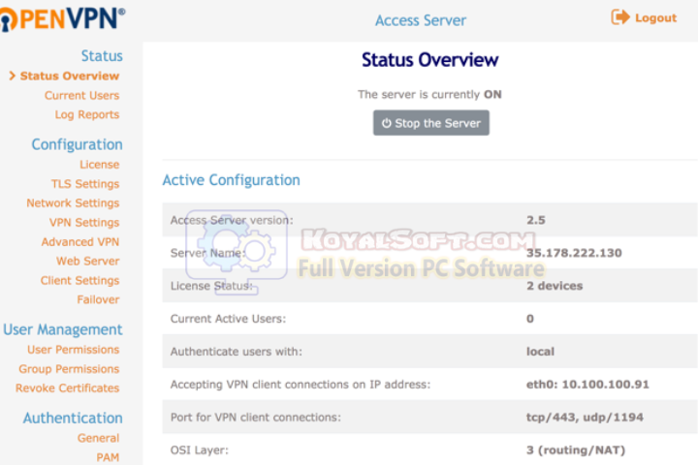
Task: Click the OSI Layer label
Action: pyautogui.click(x=200, y=450)
